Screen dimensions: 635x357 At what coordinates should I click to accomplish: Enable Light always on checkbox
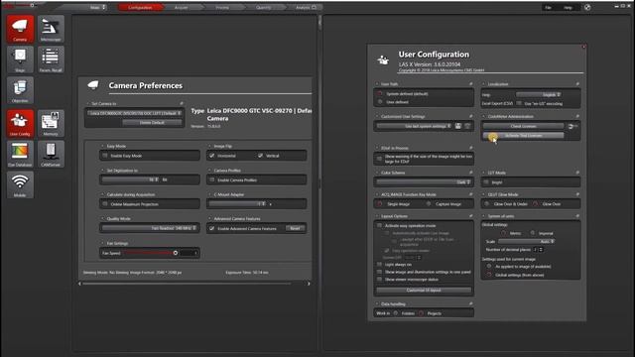pyautogui.click(x=380, y=265)
